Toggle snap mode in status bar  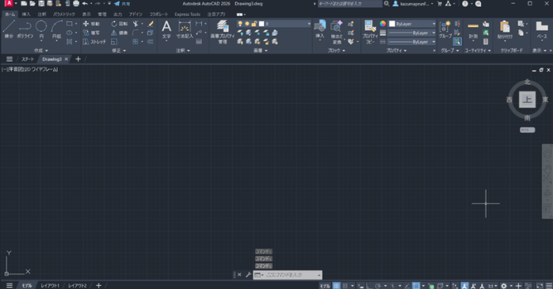point(345,286)
